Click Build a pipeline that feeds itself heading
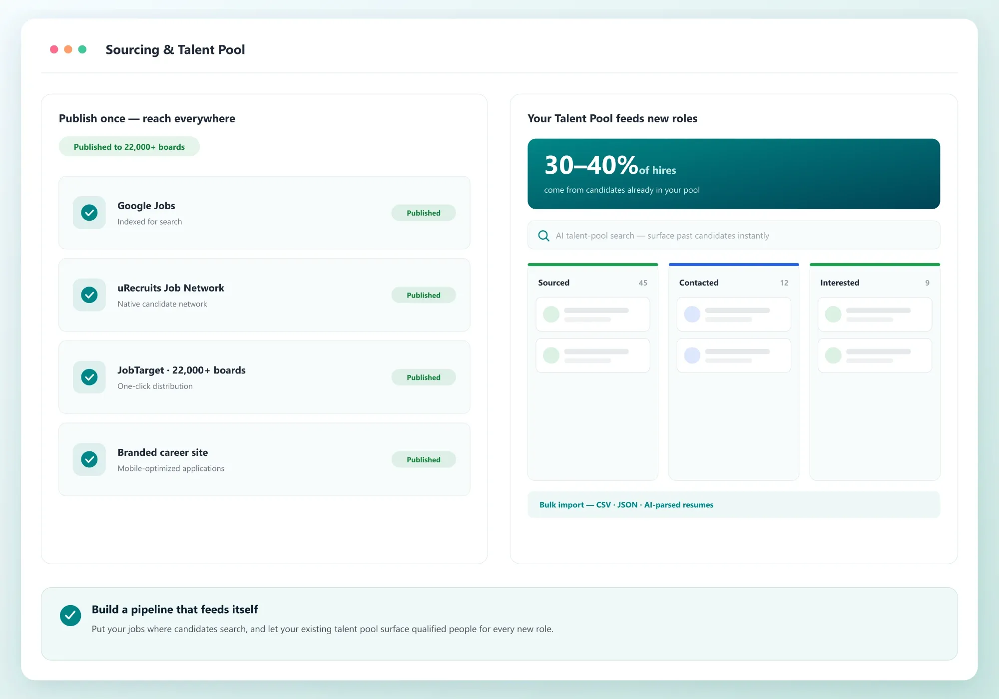The width and height of the screenshot is (999, 699). coord(175,610)
